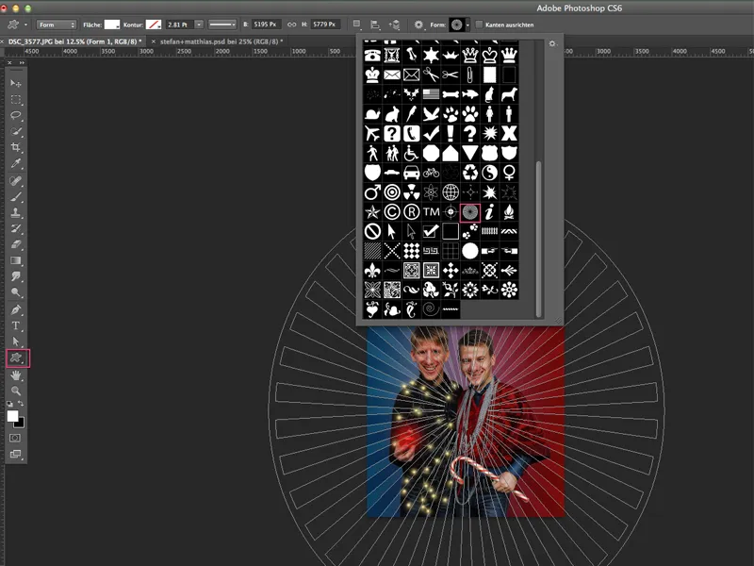Image resolution: width=754 pixels, height=566 pixels.
Task: Pick the telephone shape
Action: [x=372, y=56]
